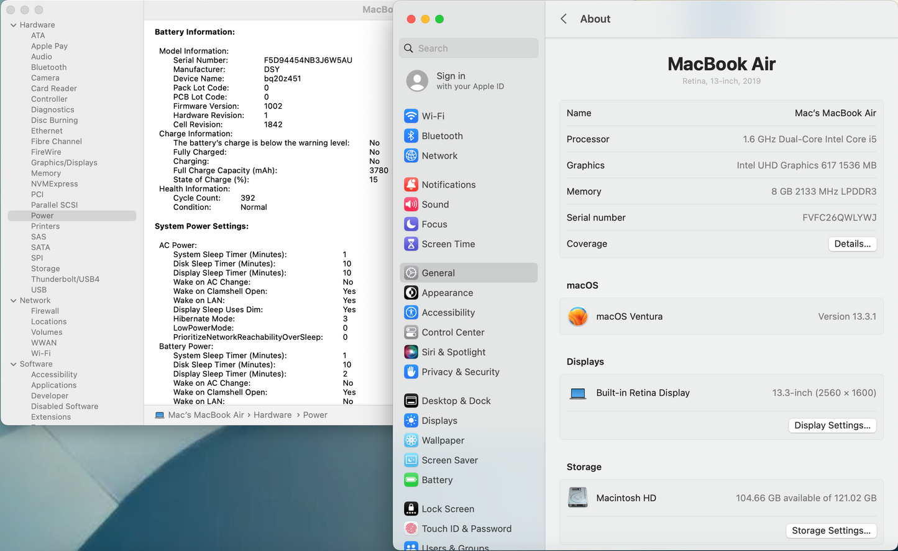This screenshot has width=898, height=551.
Task: Click the Appearance icon
Action: [446, 293]
